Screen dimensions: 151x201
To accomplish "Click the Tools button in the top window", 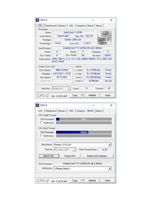I will [x=75, y=95].
